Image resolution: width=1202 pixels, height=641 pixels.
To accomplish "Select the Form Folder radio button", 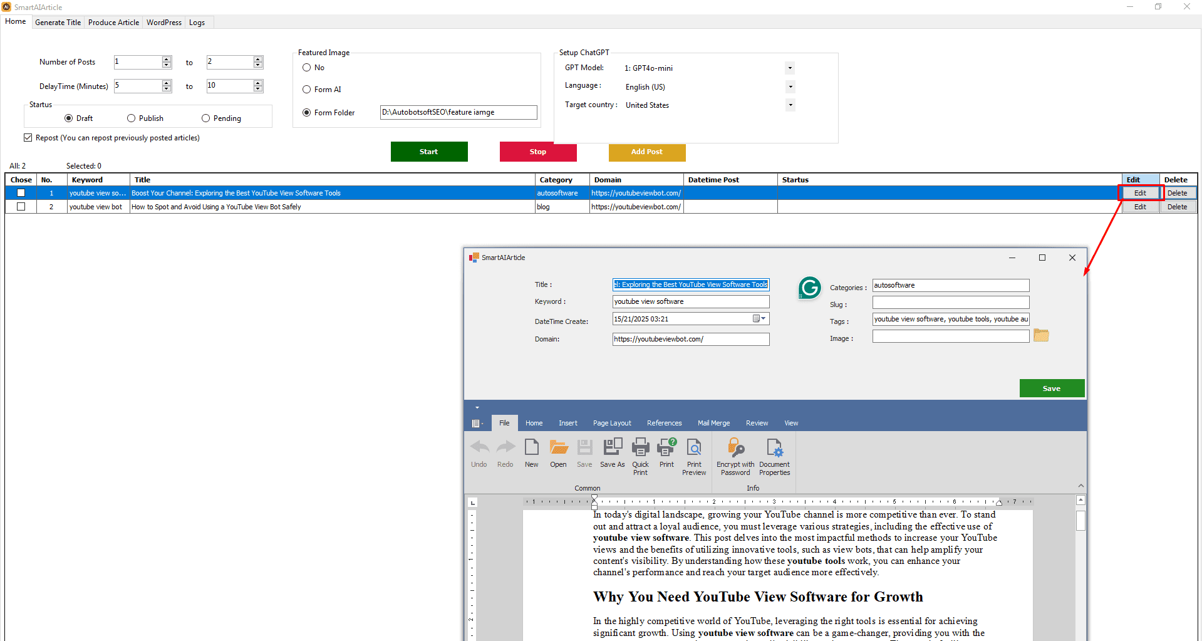I will [307, 113].
